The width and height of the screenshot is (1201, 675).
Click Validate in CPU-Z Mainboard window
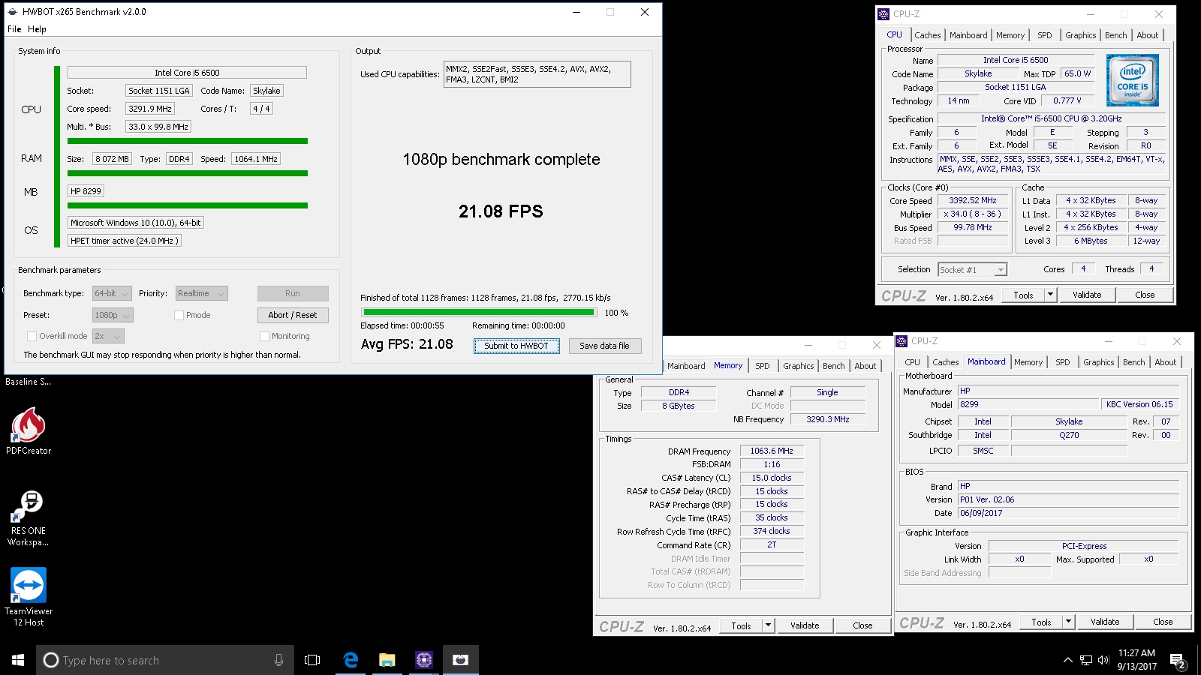click(1105, 622)
